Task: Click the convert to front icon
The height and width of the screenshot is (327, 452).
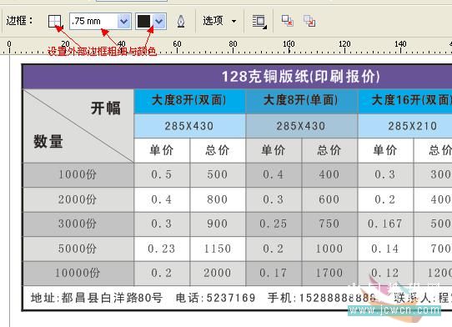Action: [288, 21]
